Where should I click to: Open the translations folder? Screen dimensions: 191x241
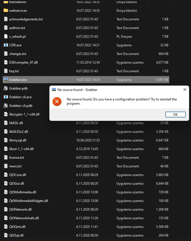(17, 2)
